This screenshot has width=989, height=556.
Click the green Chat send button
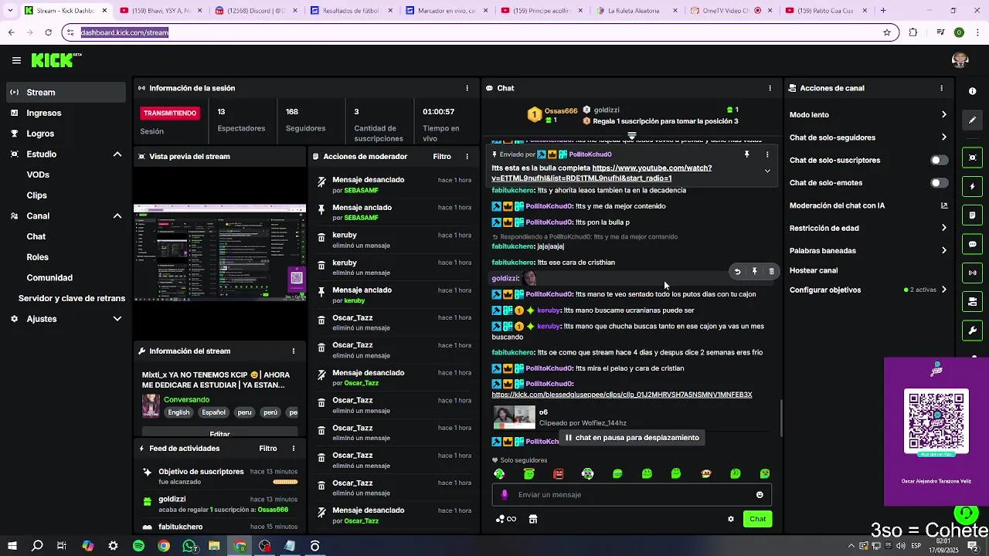[x=757, y=519]
